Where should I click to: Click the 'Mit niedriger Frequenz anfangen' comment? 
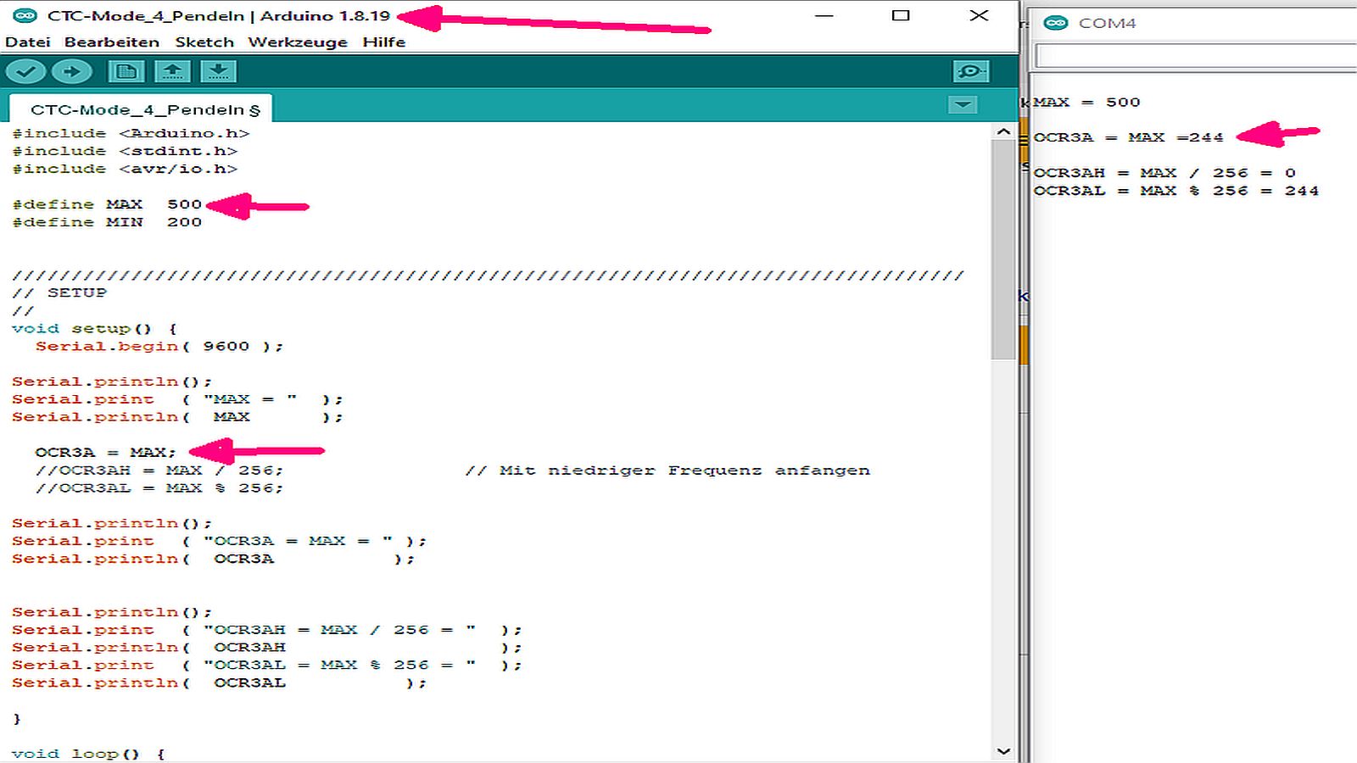click(x=667, y=471)
